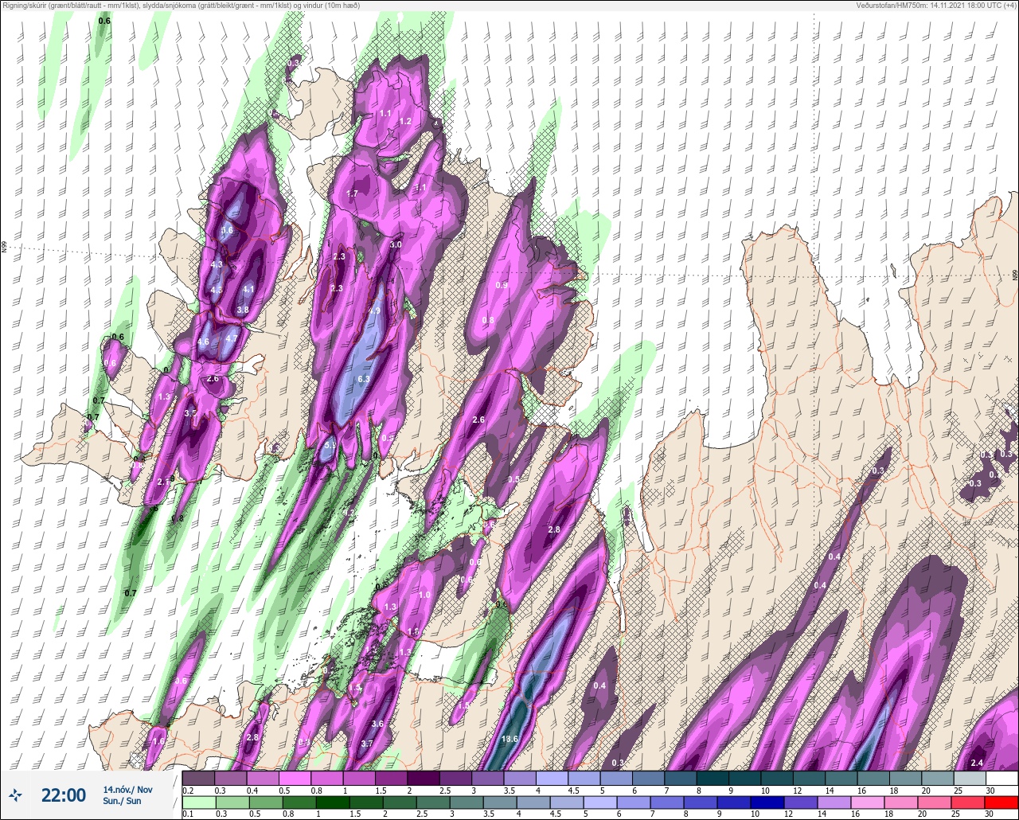
Task: Click the 6.3 precipitation value on the map
Action: point(364,379)
